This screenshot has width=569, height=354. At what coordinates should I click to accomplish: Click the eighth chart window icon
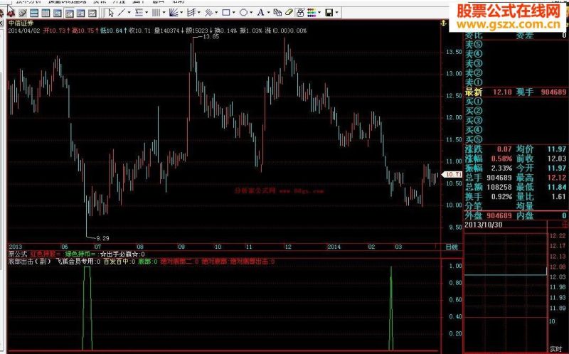coord(80,14)
